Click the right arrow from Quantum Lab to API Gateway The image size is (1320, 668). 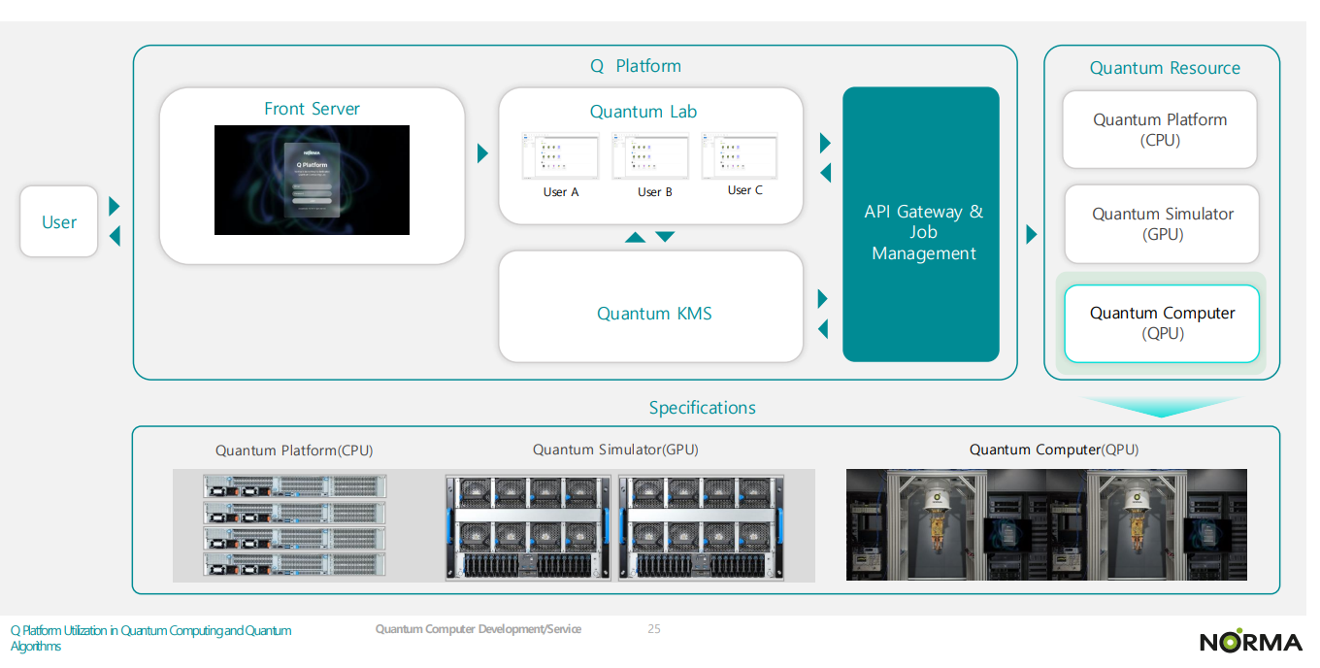point(824,144)
